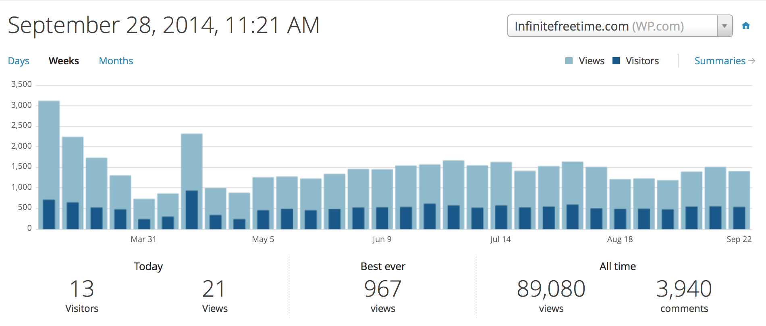The height and width of the screenshot is (326, 766).
Task: Click today's 13 visitors count
Action: 82,289
